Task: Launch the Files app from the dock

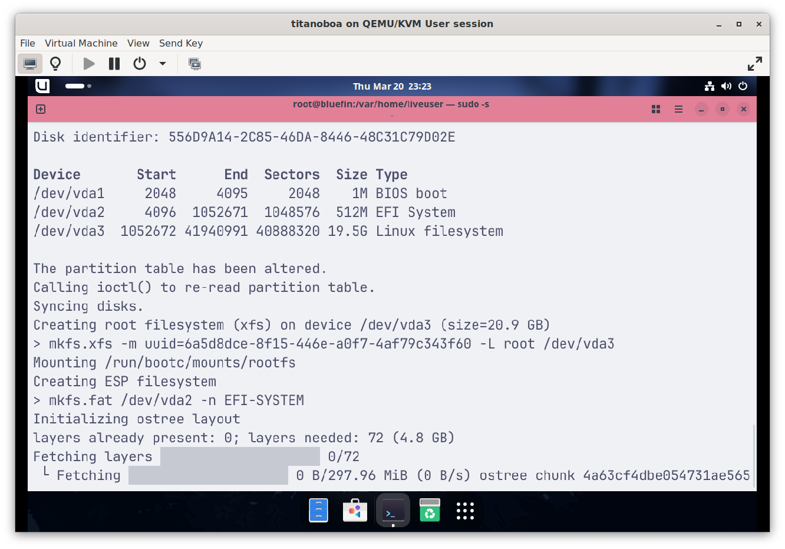Action: pyautogui.click(x=318, y=511)
